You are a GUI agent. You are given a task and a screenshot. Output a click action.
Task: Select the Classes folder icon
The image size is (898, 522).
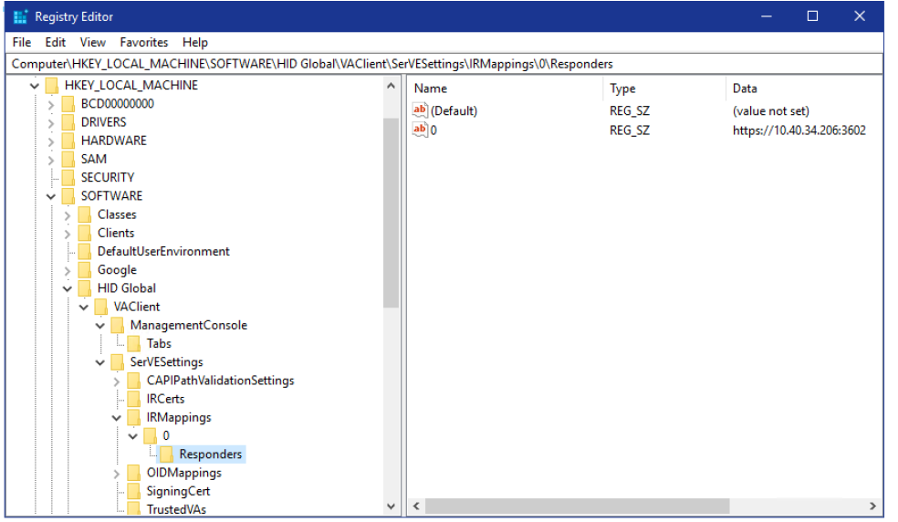click(x=85, y=214)
